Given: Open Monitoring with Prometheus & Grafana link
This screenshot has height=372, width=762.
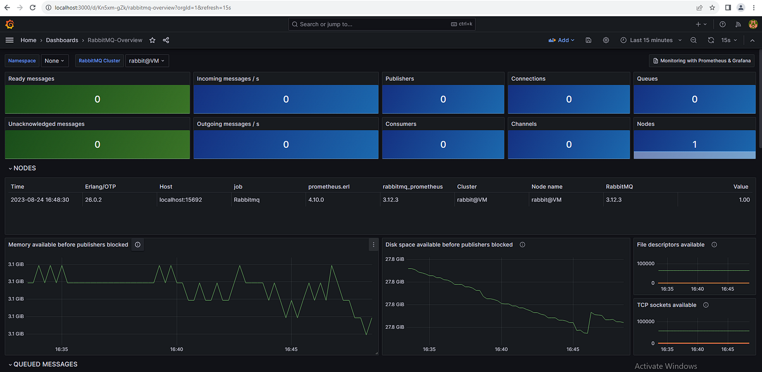Looking at the screenshot, I should [x=702, y=61].
